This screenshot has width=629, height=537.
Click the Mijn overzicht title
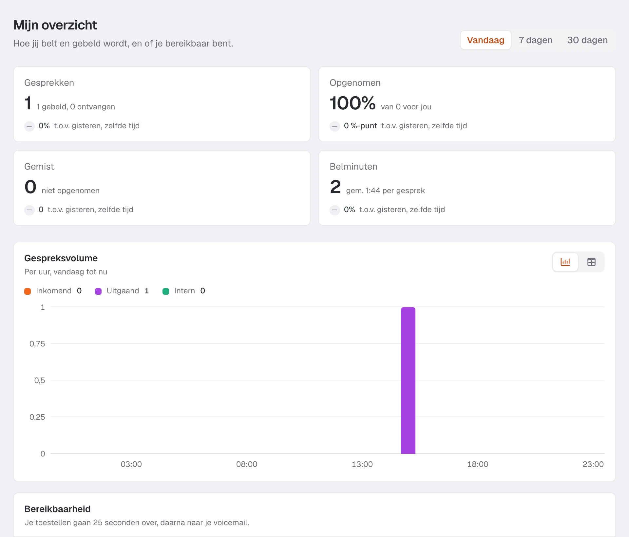click(55, 25)
